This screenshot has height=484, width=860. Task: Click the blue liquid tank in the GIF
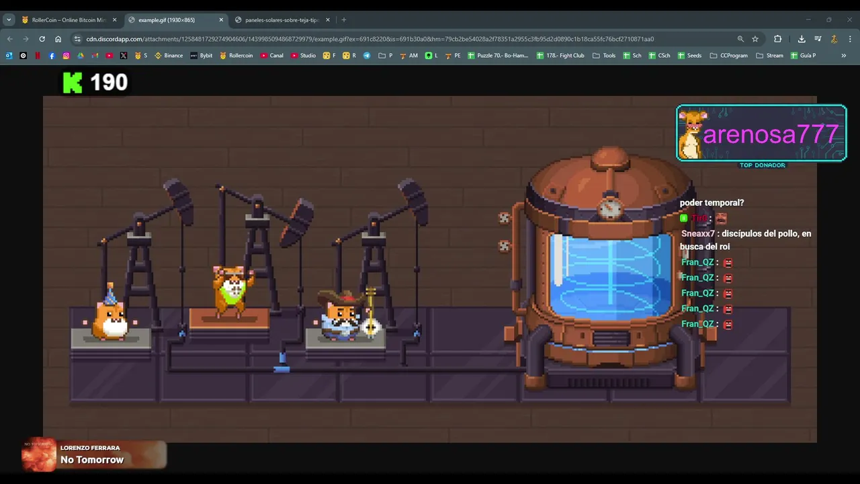610,276
